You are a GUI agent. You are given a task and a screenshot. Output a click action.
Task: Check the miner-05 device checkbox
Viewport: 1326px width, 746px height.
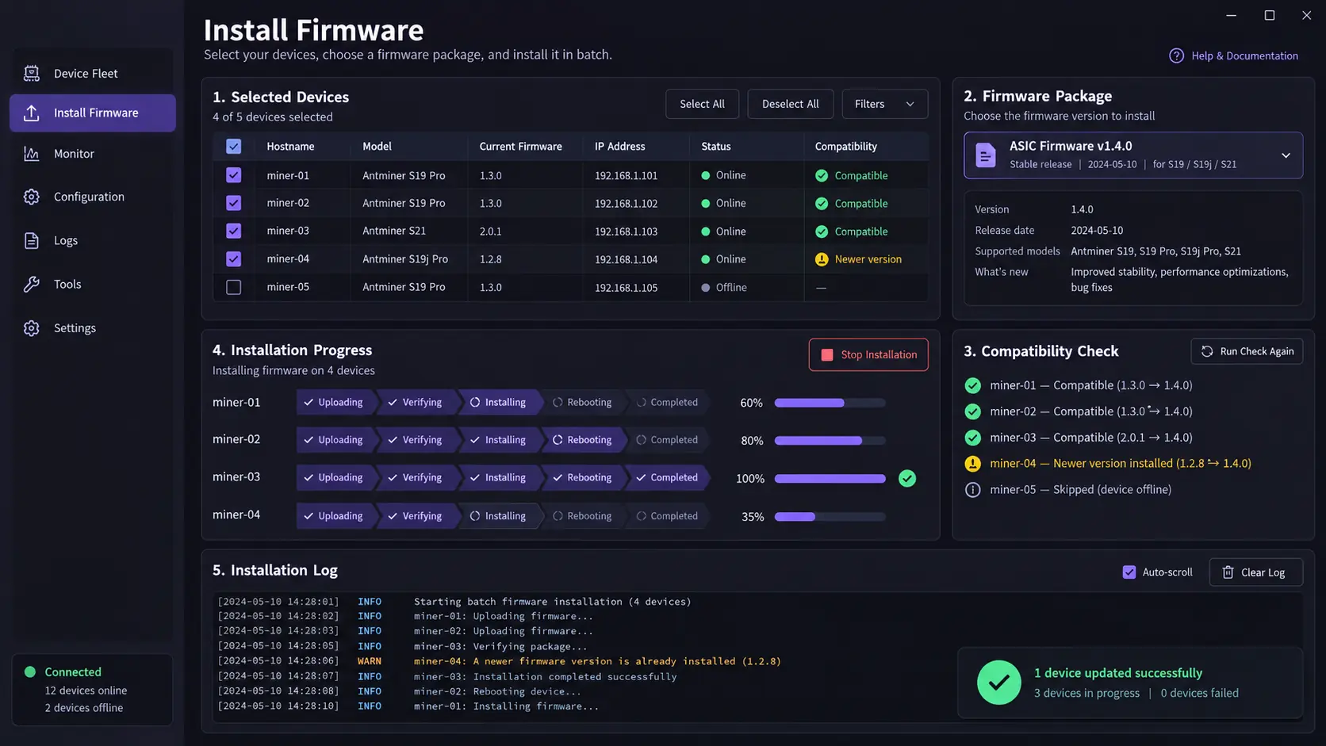(x=233, y=287)
